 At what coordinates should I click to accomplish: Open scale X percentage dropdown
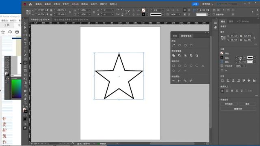pos(89,10)
